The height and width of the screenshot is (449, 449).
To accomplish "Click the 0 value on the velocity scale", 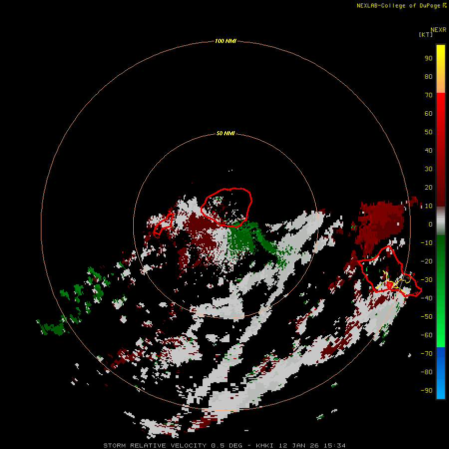I will [x=431, y=224].
